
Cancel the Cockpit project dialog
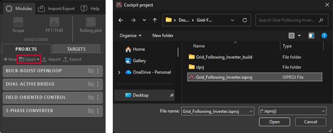(311, 122)
